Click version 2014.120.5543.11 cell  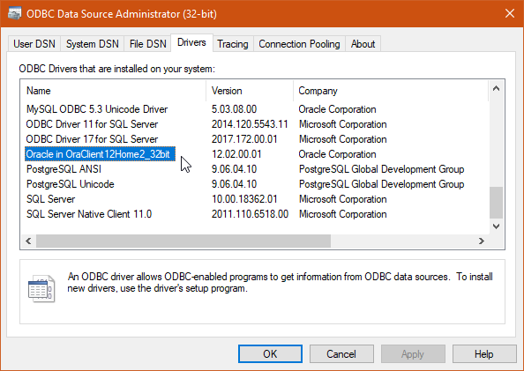click(x=250, y=124)
